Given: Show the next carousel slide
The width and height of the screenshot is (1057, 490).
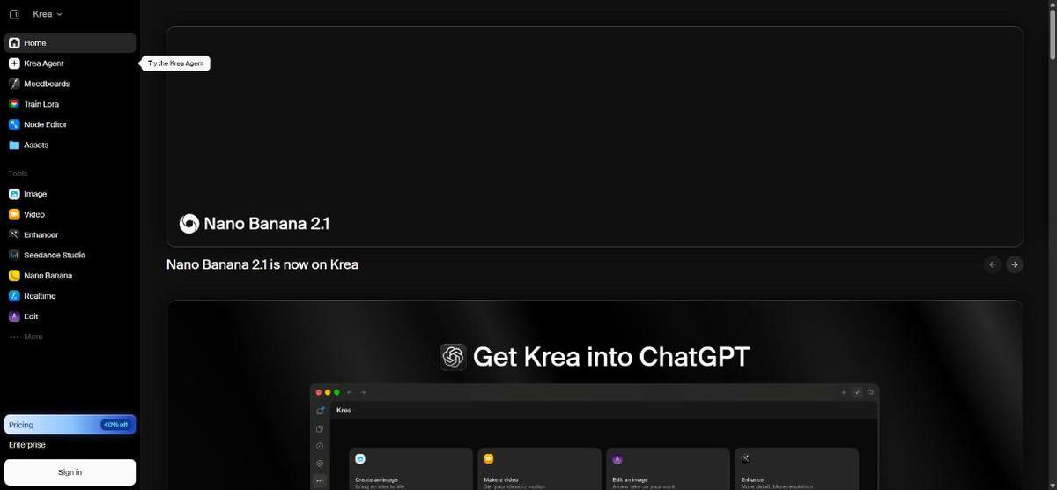Looking at the screenshot, I should (x=1014, y=264).
